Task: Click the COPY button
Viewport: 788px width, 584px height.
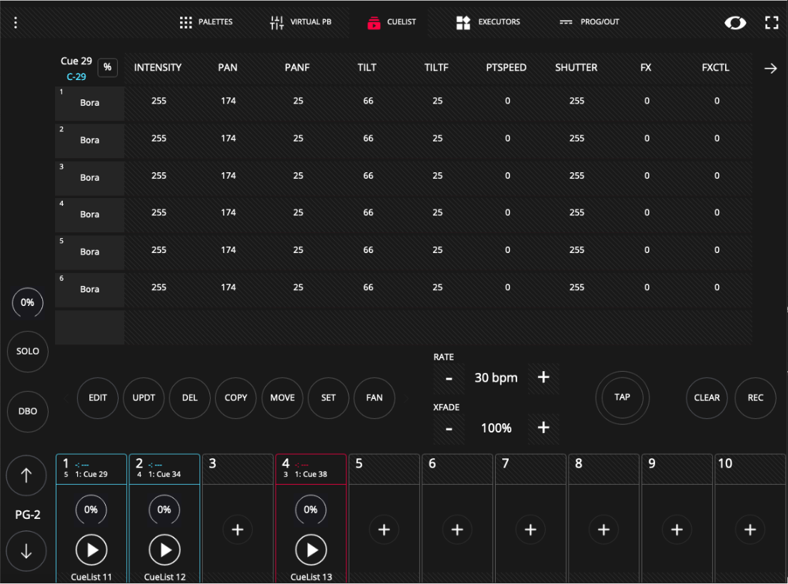Action: (236, 398)
